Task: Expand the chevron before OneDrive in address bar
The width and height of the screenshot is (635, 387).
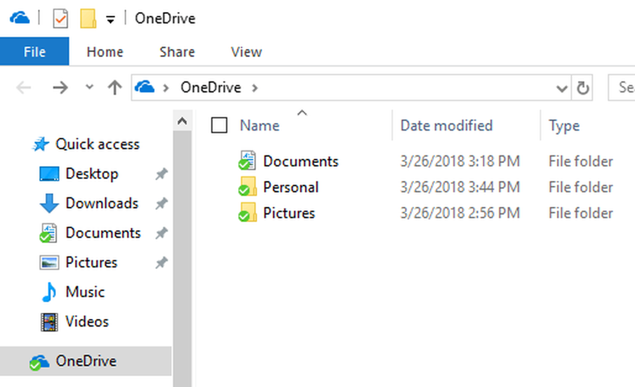Action: coord(166,88)
